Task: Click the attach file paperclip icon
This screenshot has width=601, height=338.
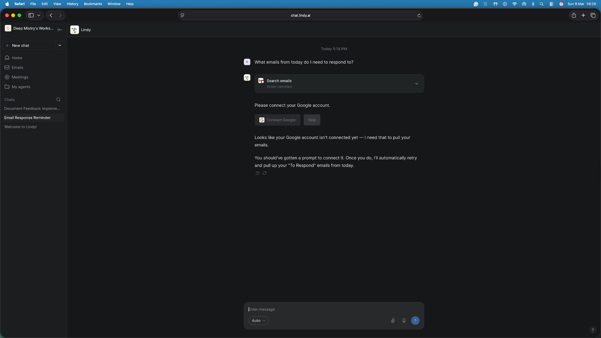Action: click(393, 321)
